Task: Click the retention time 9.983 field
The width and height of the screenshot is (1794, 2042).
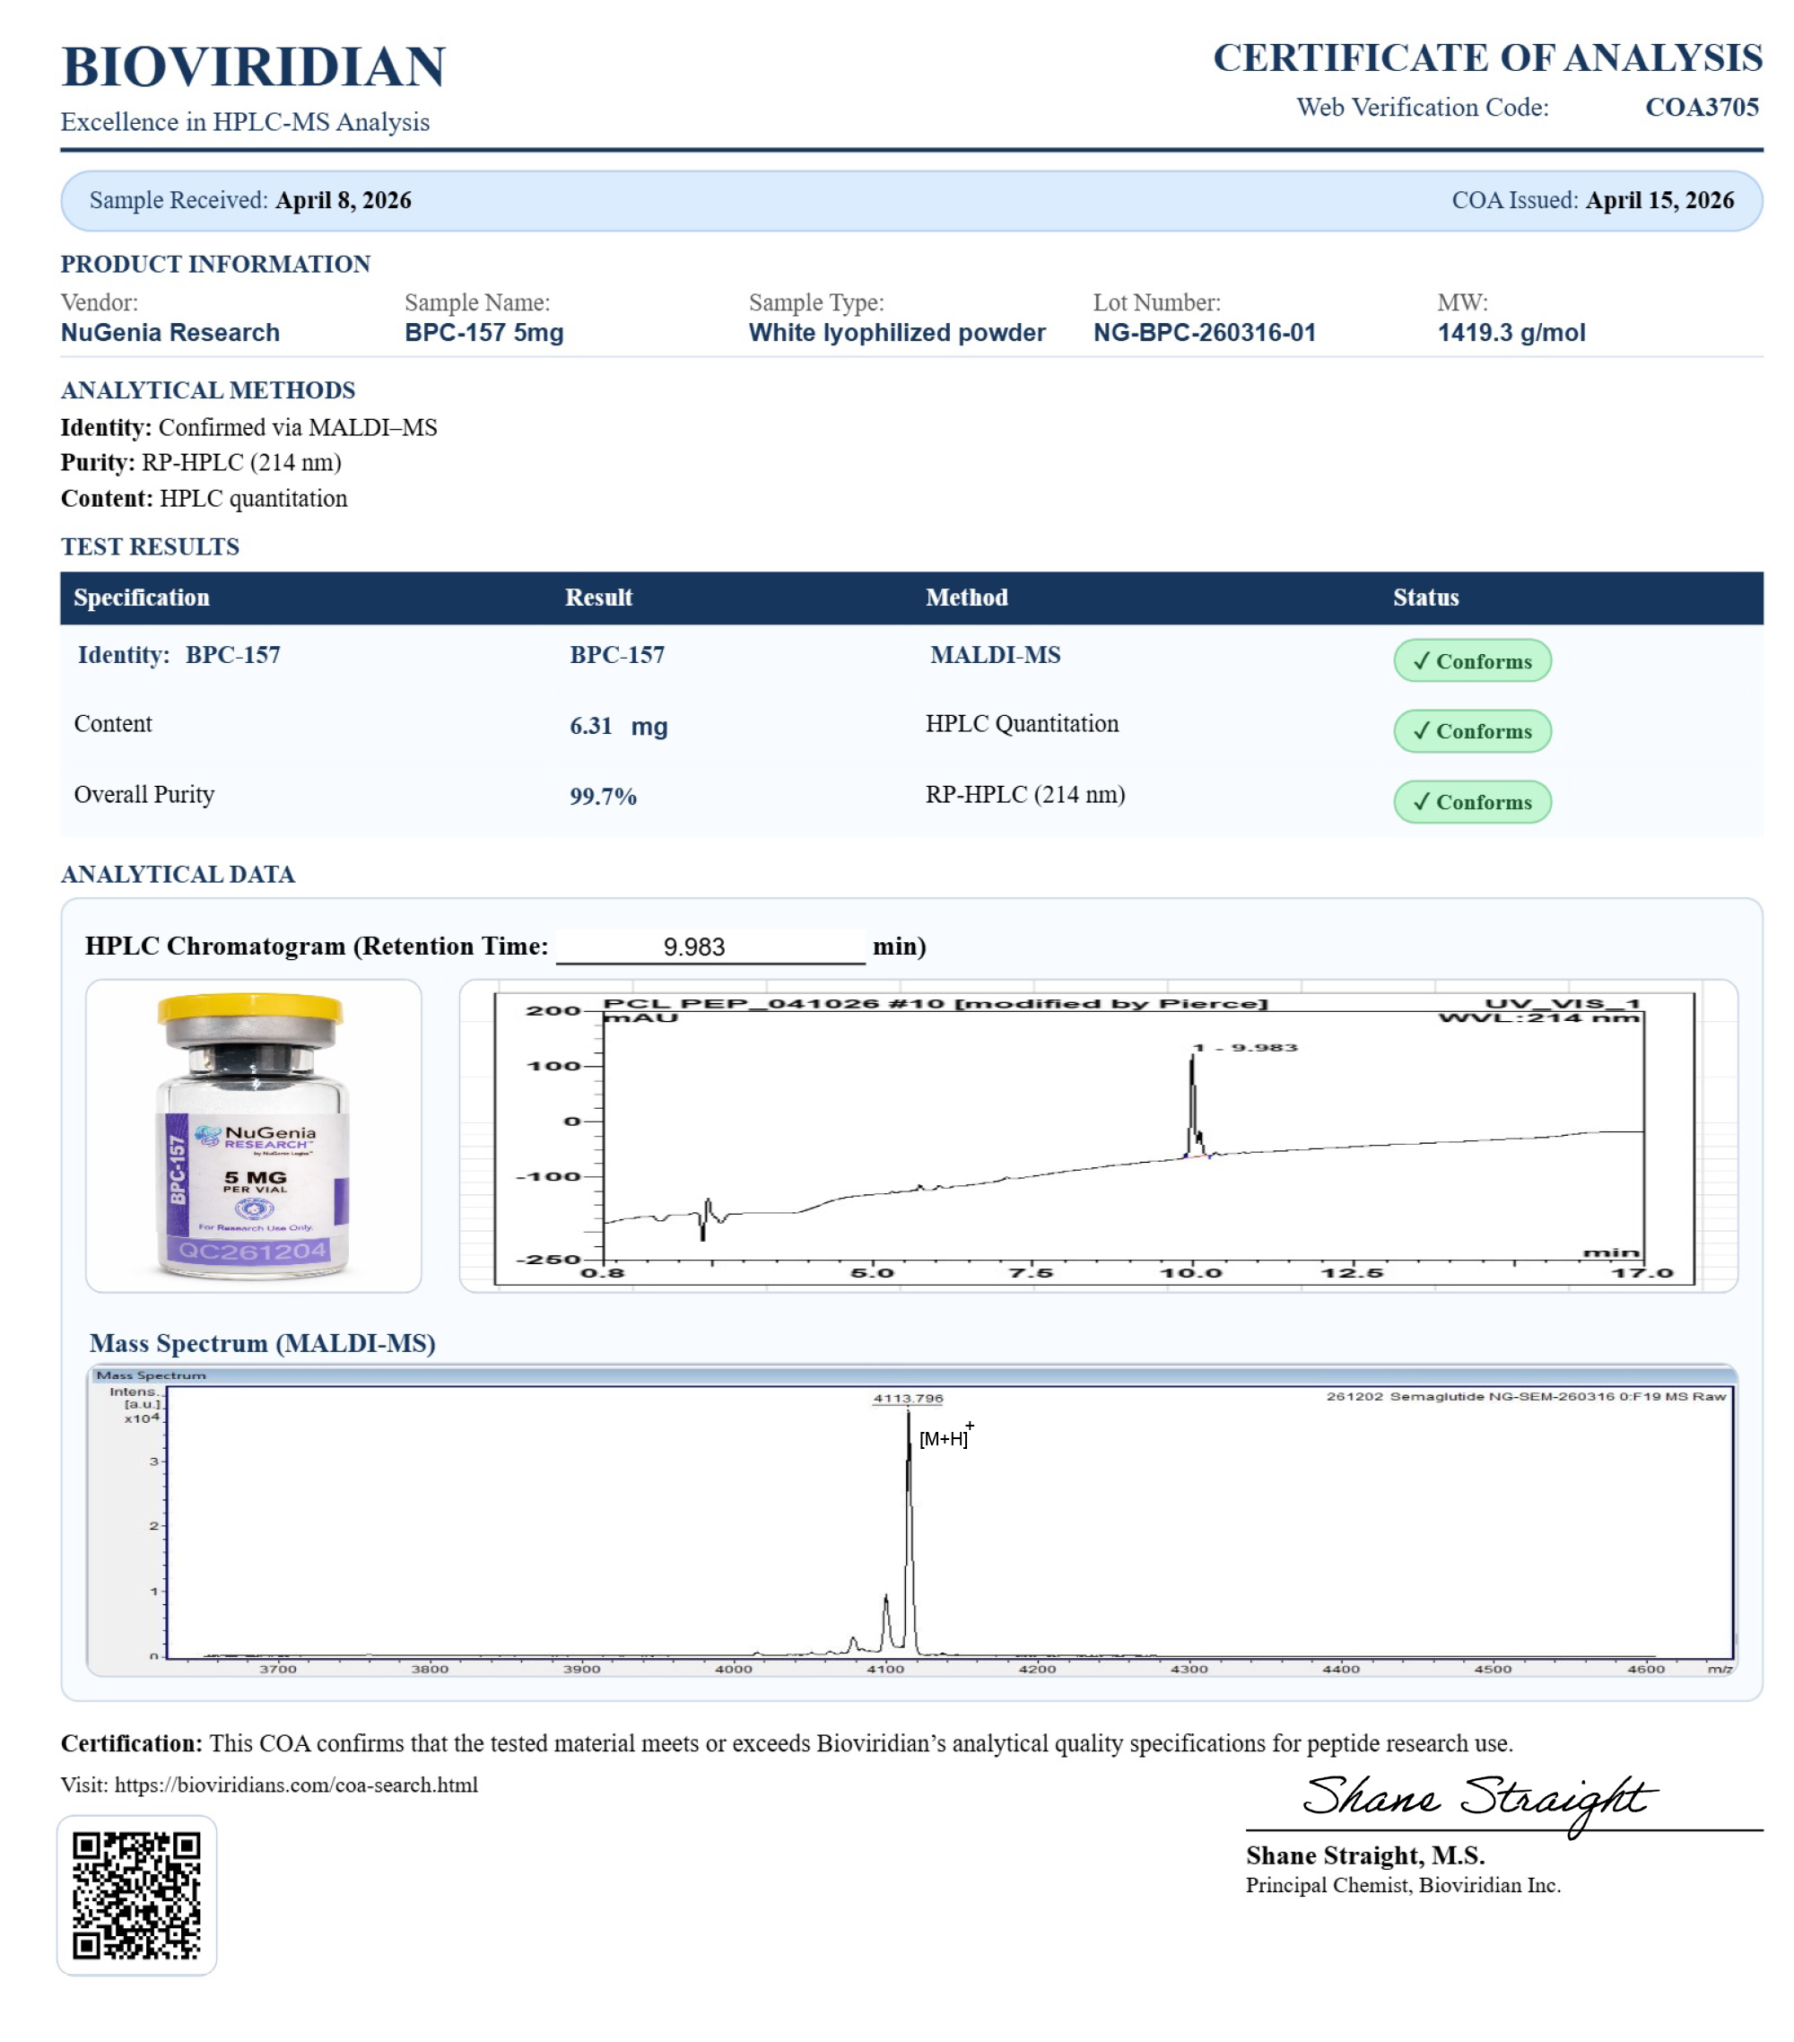Action: click(710, 946)
